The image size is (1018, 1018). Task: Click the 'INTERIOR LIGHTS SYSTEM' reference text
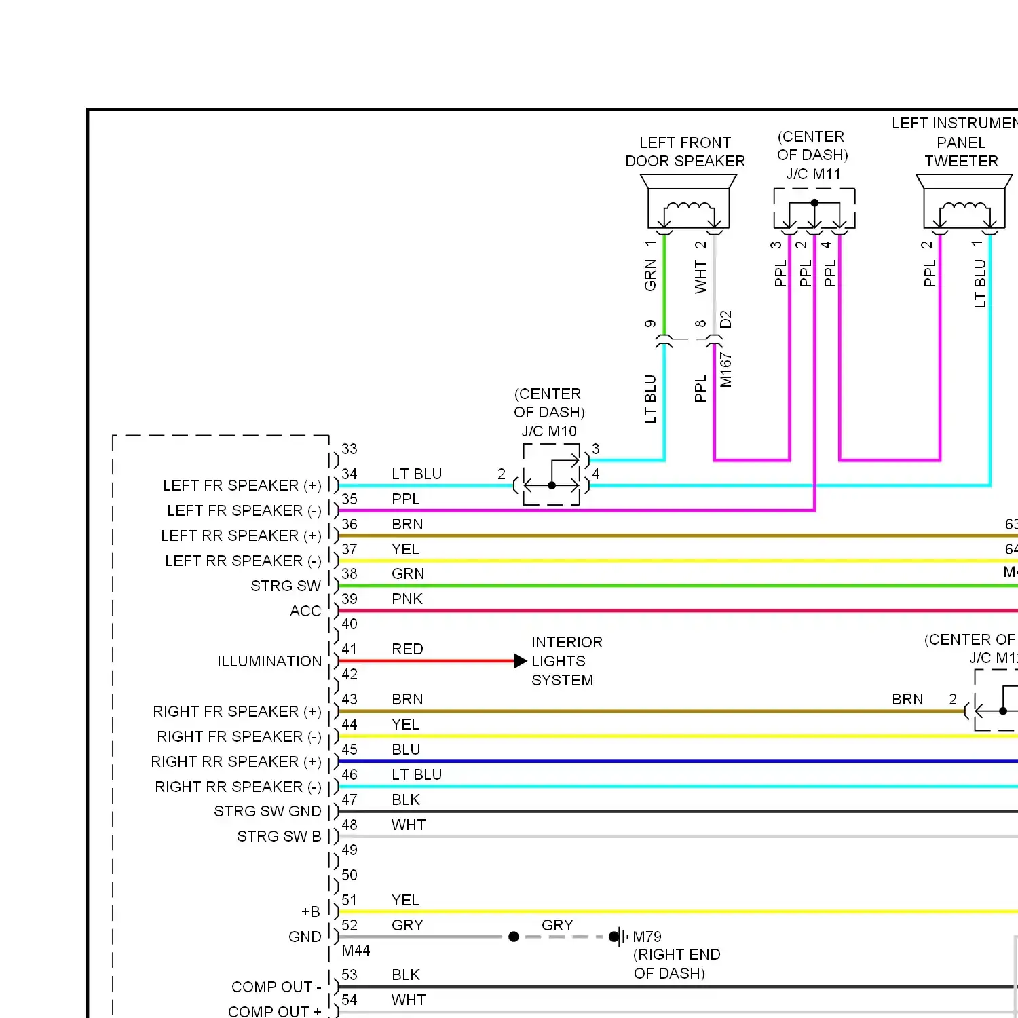tap(567, 661)
